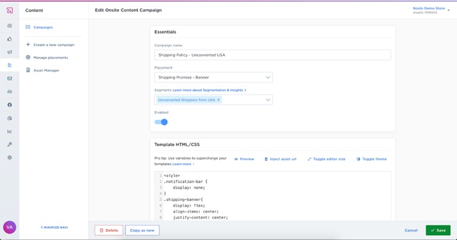Click the Campaigns list icon
Screen dimensions: 457x240
pos(28,27)
